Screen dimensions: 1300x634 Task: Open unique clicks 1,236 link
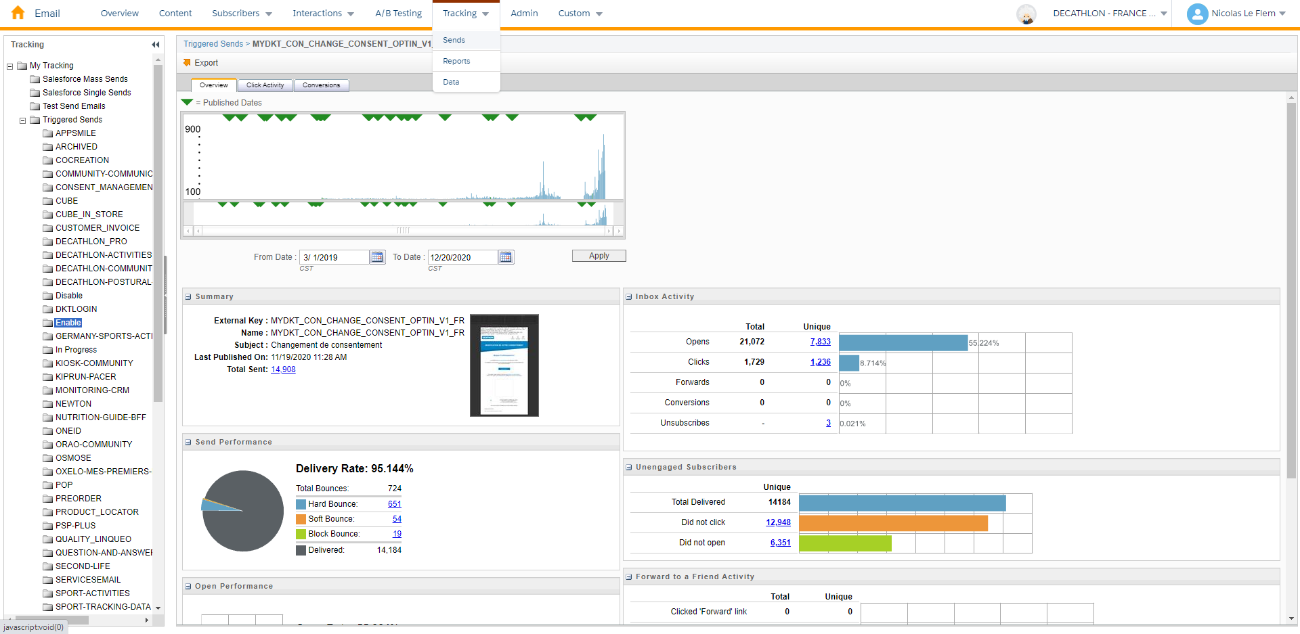[820, 362]
